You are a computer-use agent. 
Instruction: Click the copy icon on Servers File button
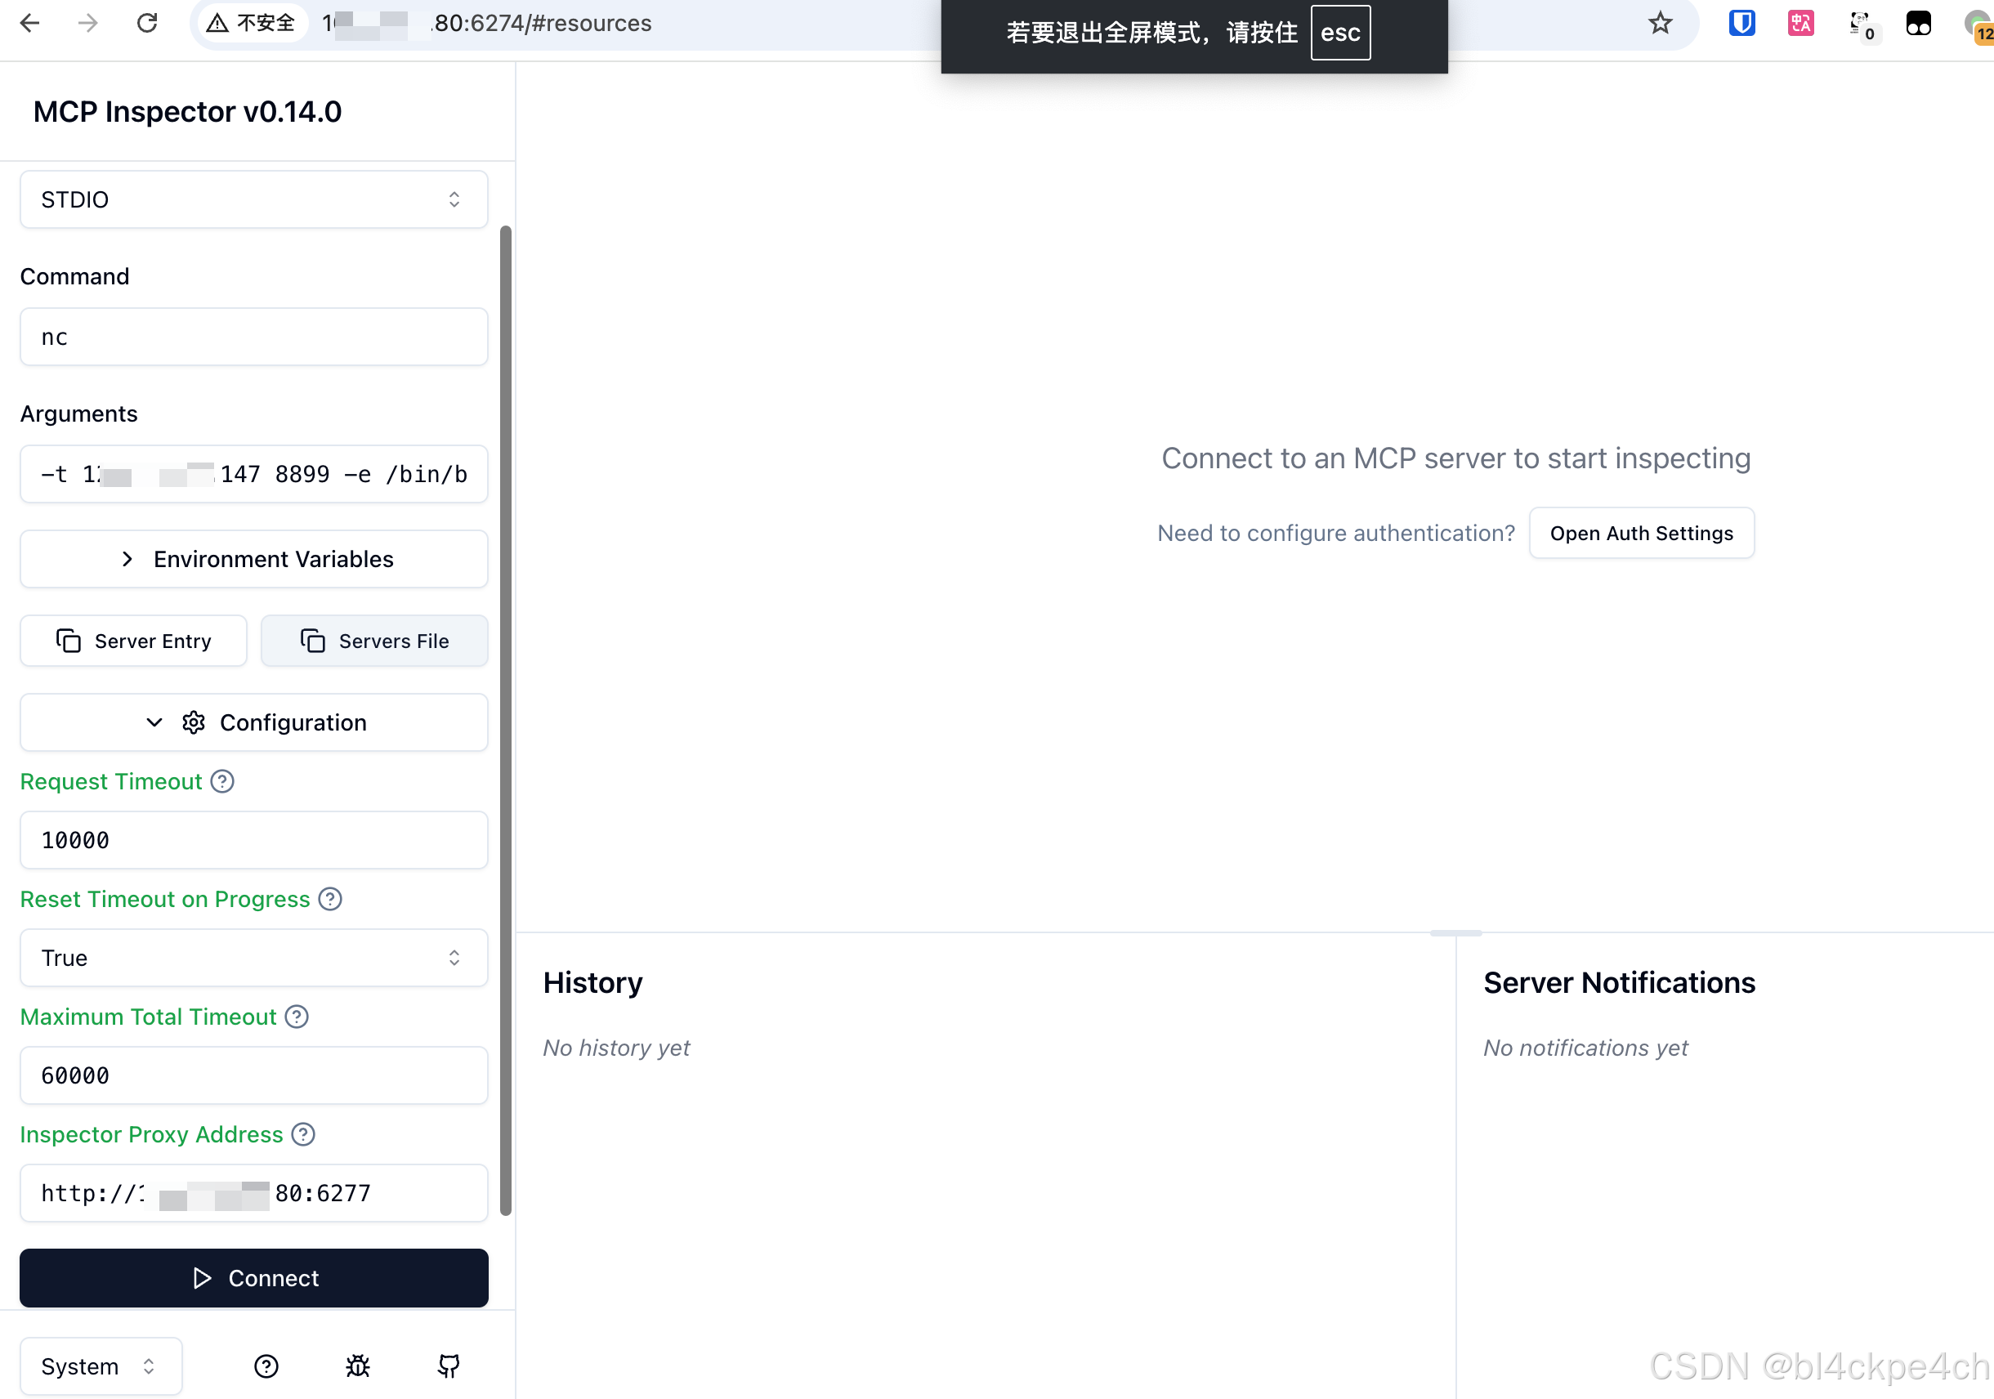pos(314,640)
